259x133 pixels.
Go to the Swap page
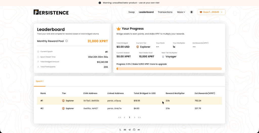click(132, 12)
